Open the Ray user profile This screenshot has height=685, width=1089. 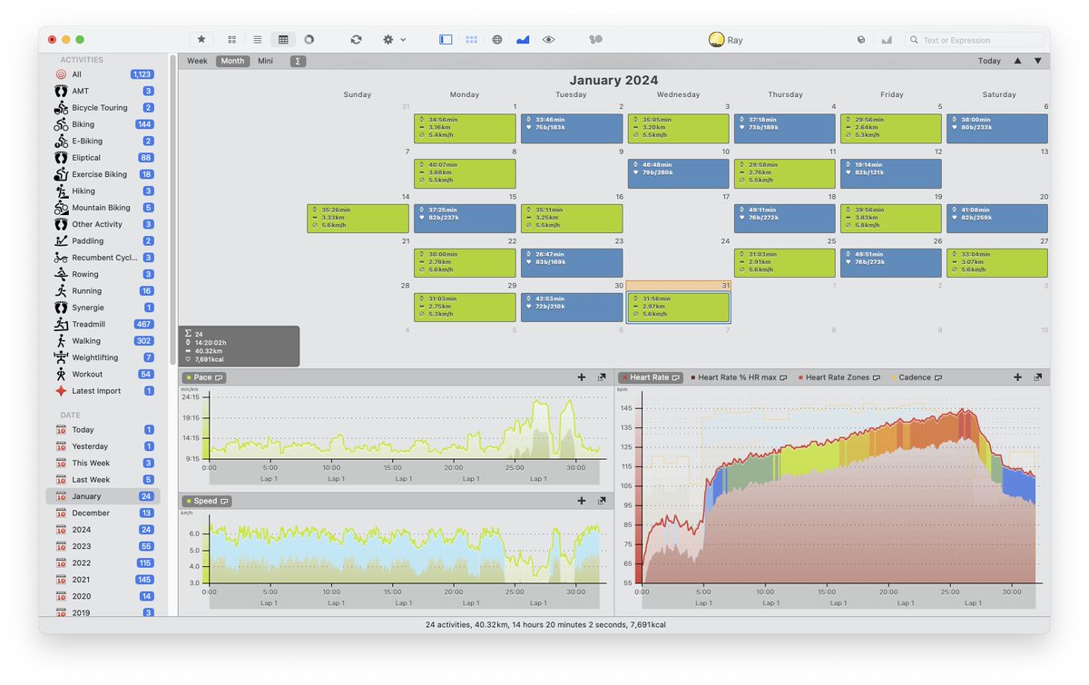pyautogui.click(x=725, y=40)
